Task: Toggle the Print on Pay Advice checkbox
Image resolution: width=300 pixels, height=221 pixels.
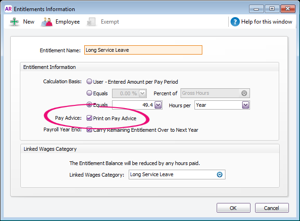Action: point(89,118)
